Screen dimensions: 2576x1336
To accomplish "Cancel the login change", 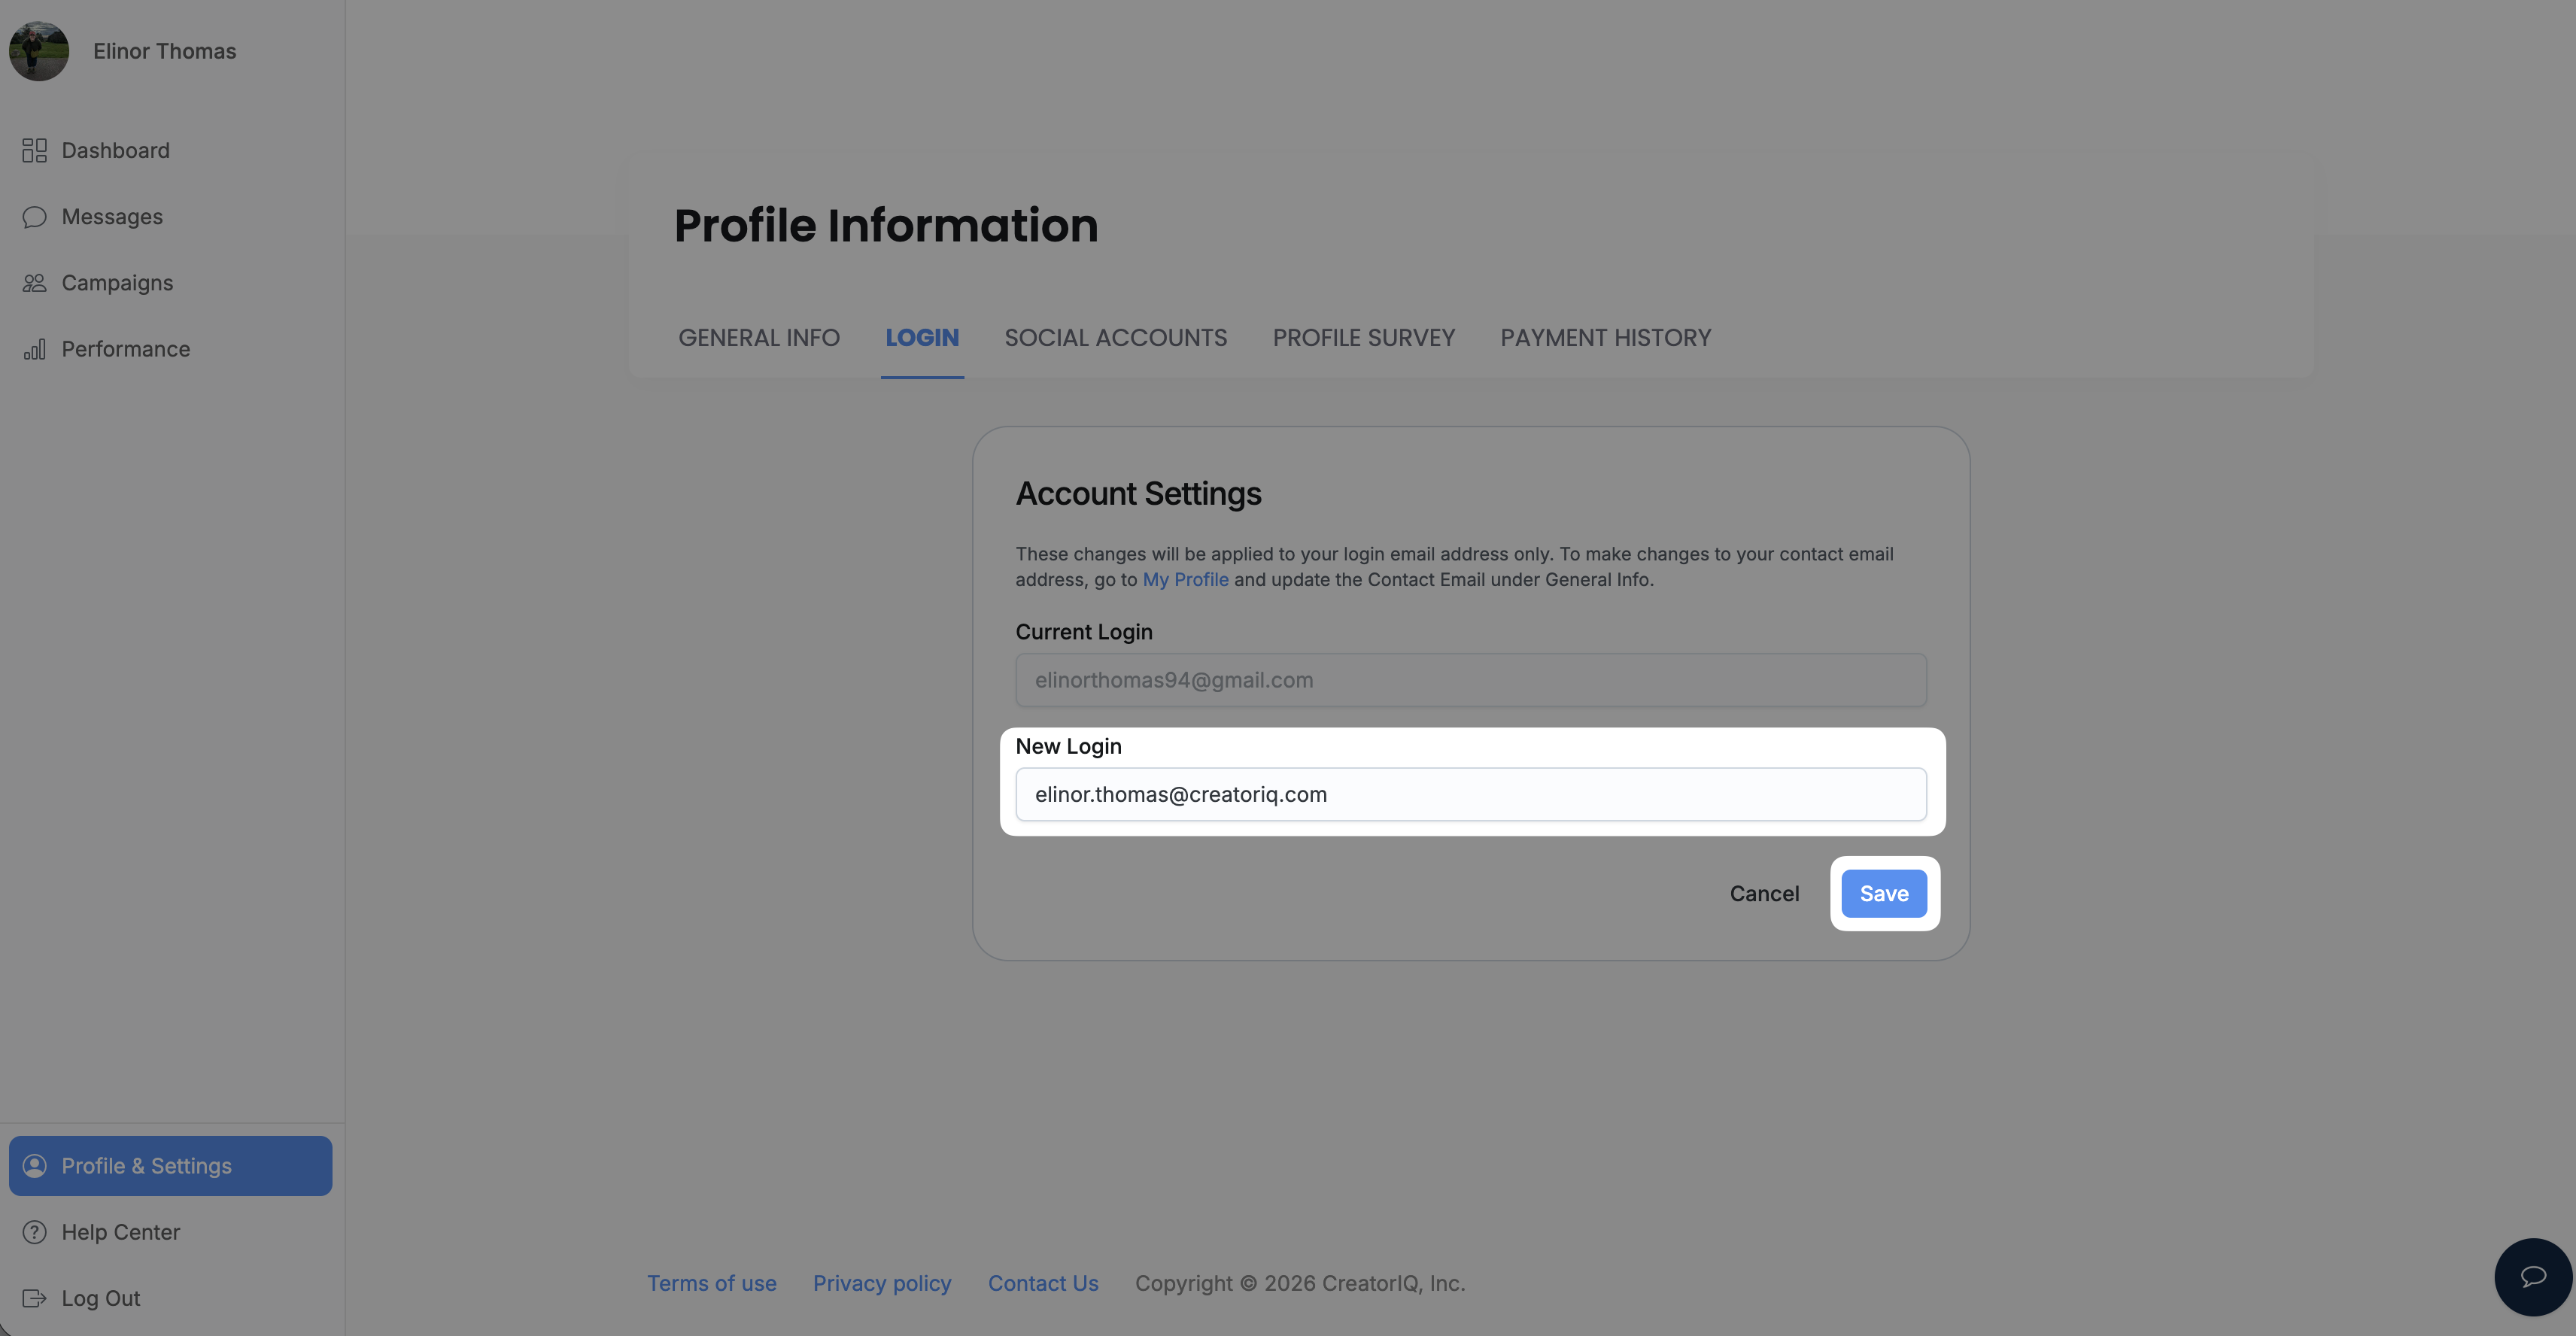I will tap(1764, 894).
